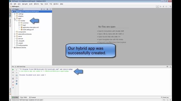The height and width of the screenshot is (101, 181).
Task: Click the Debug button in main toolbar
Action: click(x=163, y=6)
